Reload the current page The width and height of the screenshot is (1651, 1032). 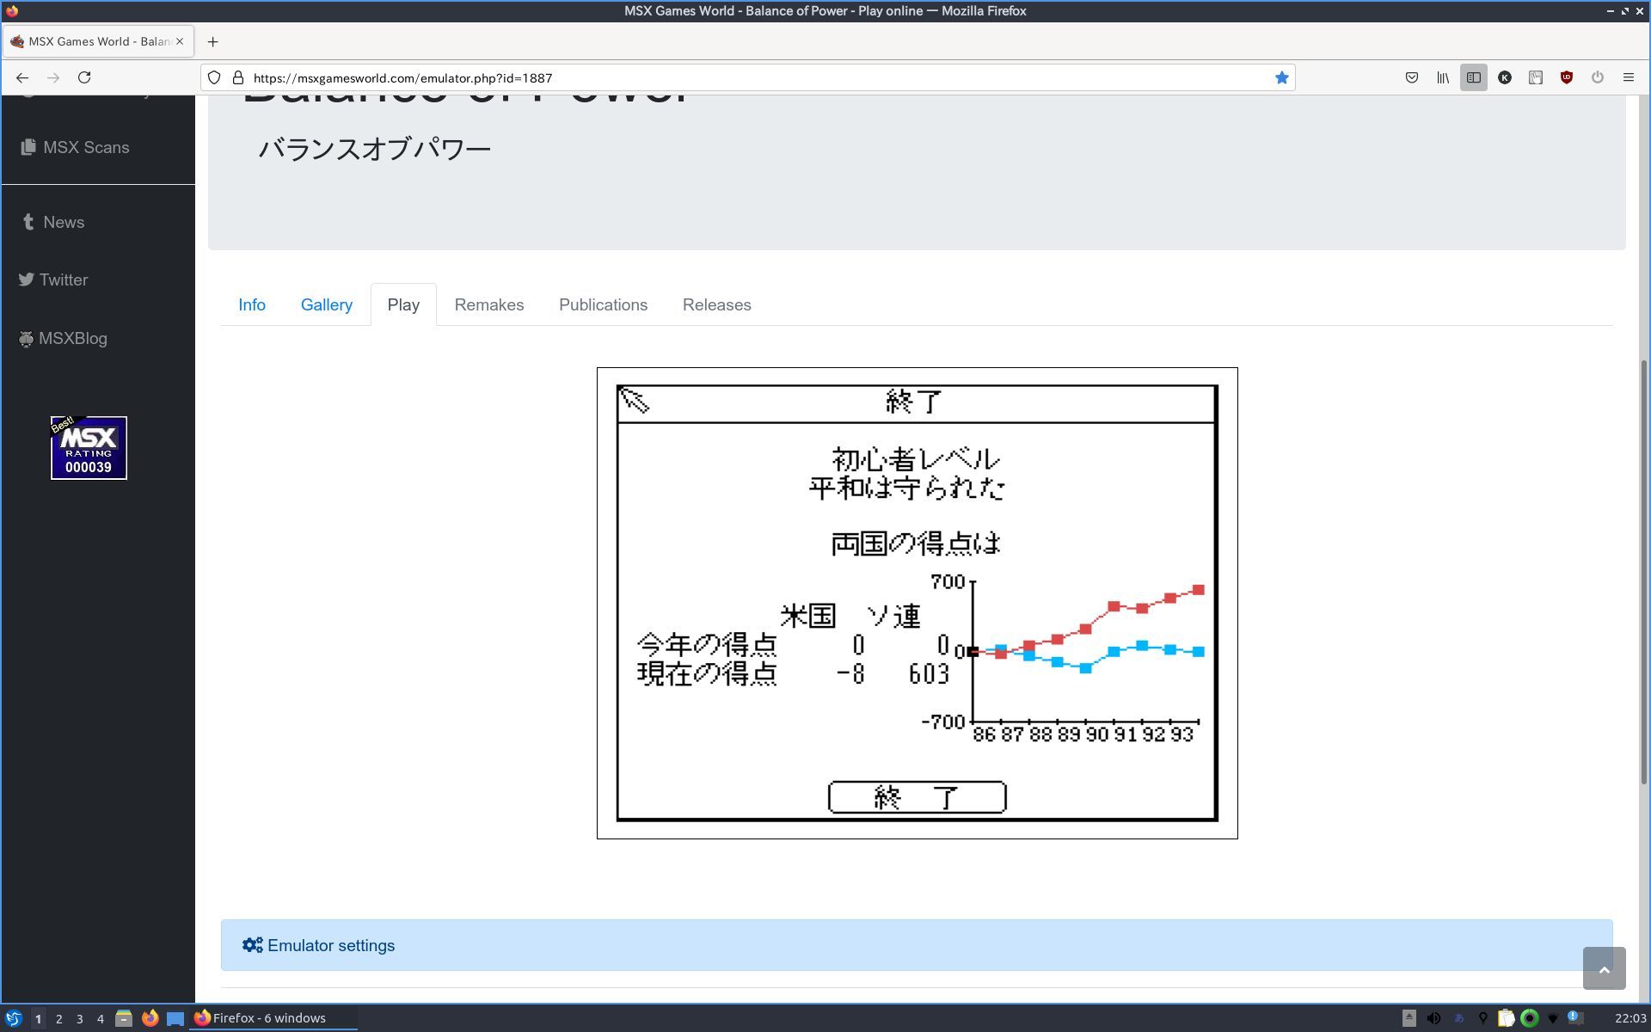click(84, 77)
